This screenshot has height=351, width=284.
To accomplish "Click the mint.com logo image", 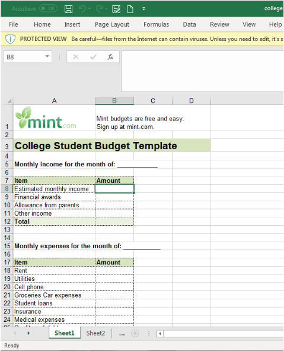I will (x=46, y=118).
